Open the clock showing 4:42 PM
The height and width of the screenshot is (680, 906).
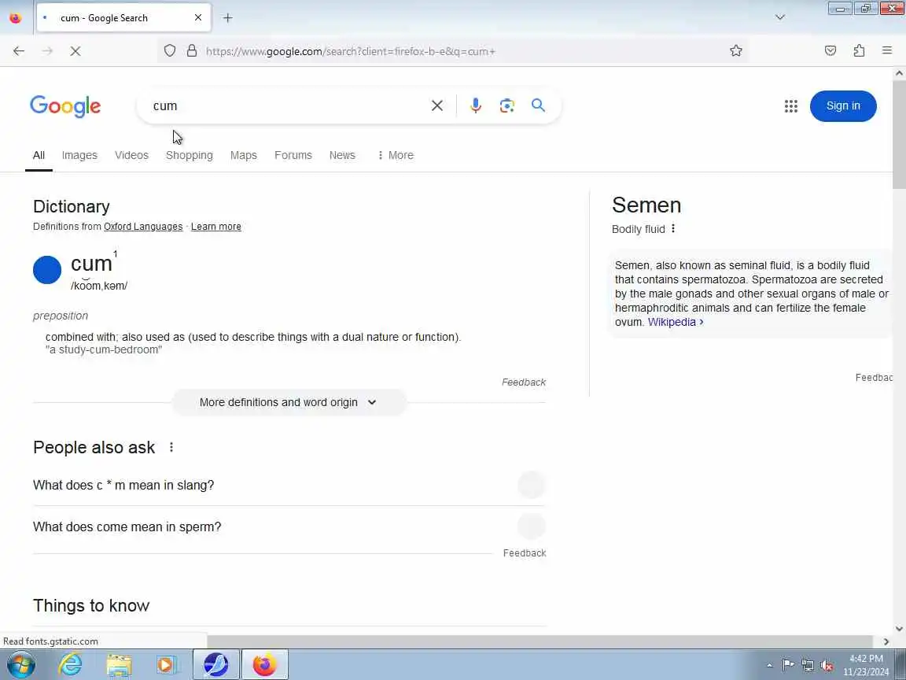[866, 665]
